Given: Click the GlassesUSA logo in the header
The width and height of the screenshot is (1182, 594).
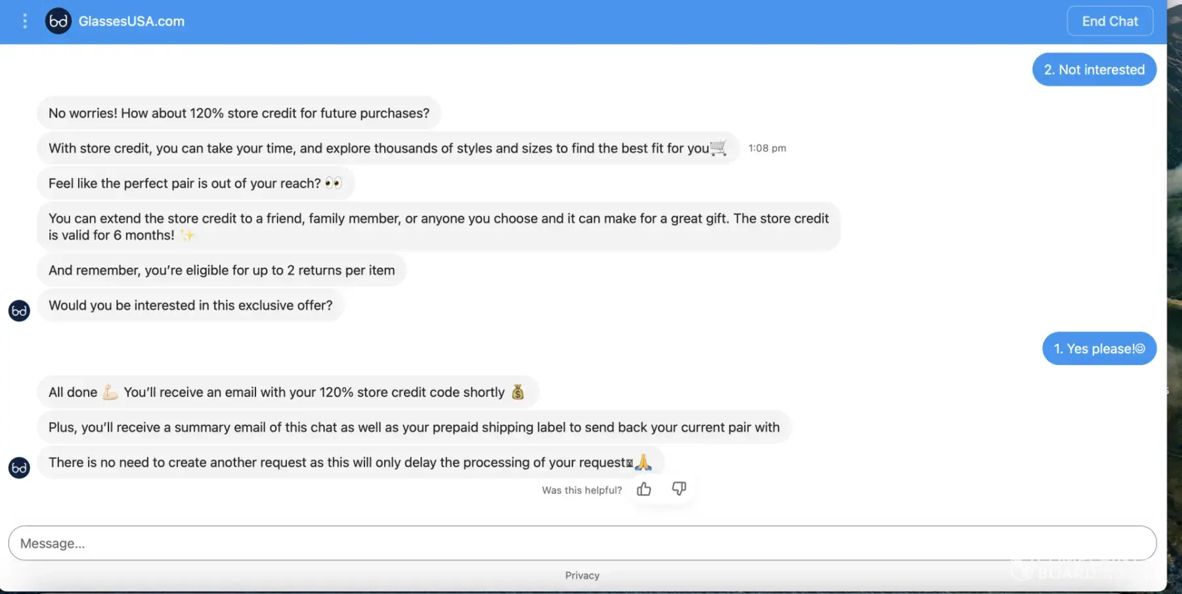Looking at the screenshot, I should (58, 21).
